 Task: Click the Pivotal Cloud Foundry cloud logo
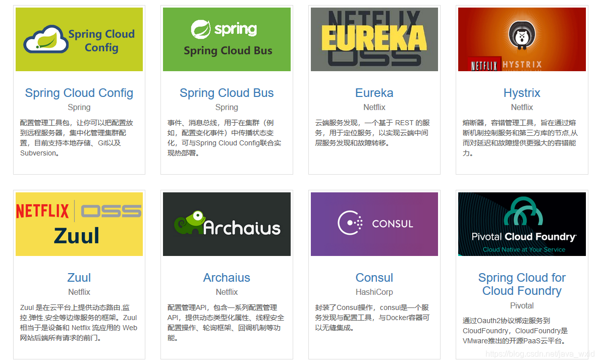coord(523,212)
